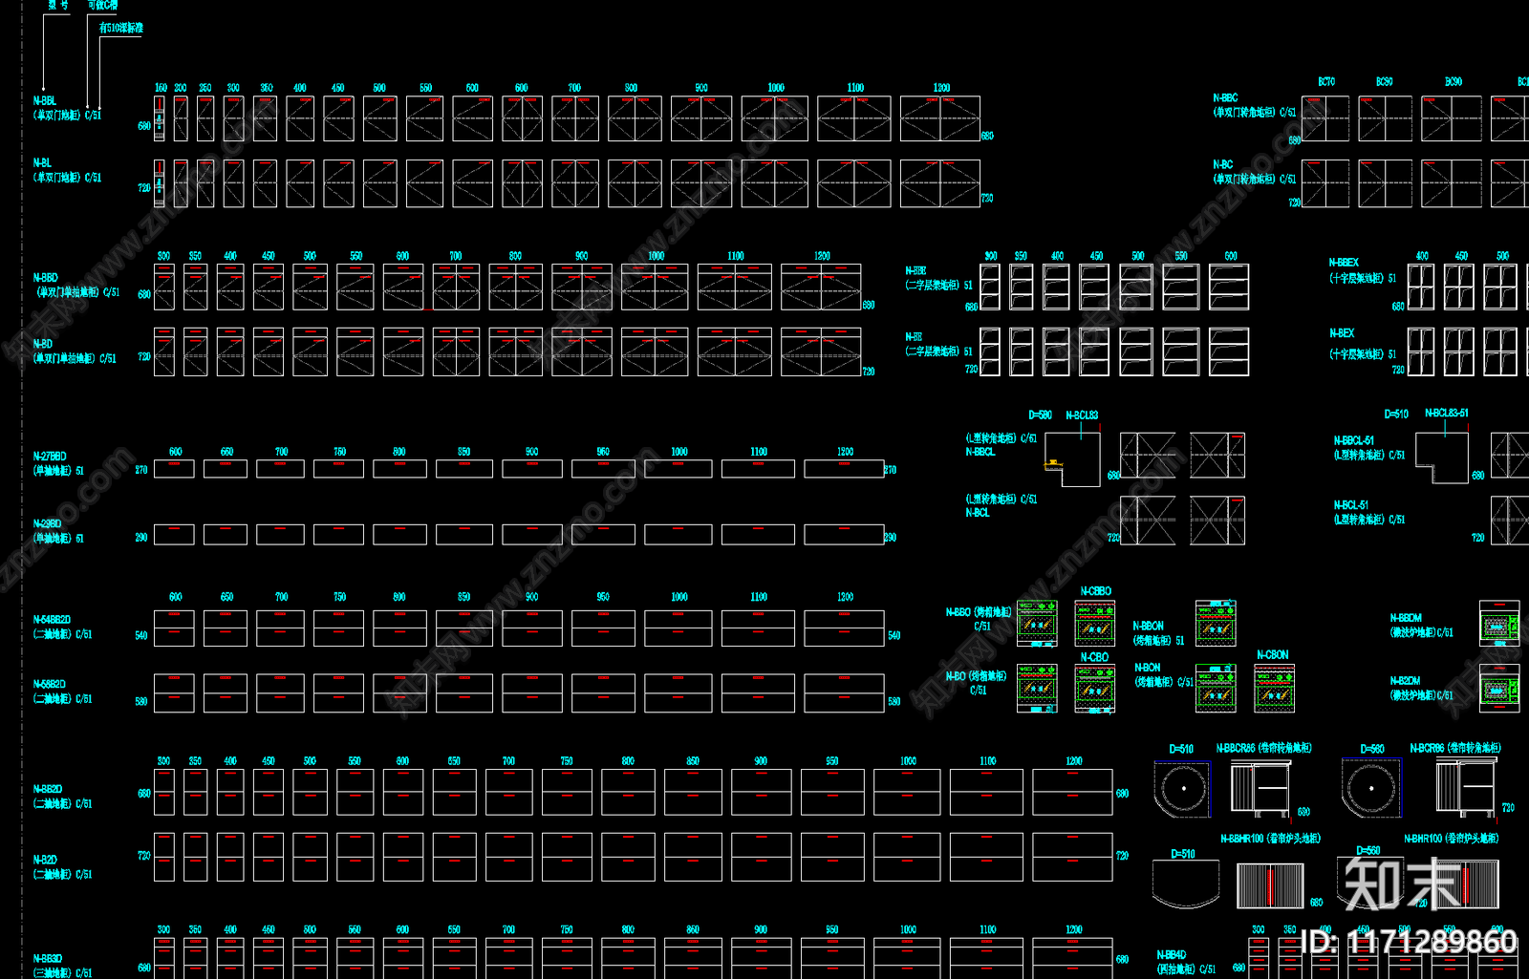Select L-shaped plan under N-BCL83
The width and height of the screenshot is (1529, 979).
(x=1072, y=459)
